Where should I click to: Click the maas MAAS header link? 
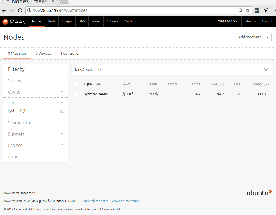click(227, 21)
